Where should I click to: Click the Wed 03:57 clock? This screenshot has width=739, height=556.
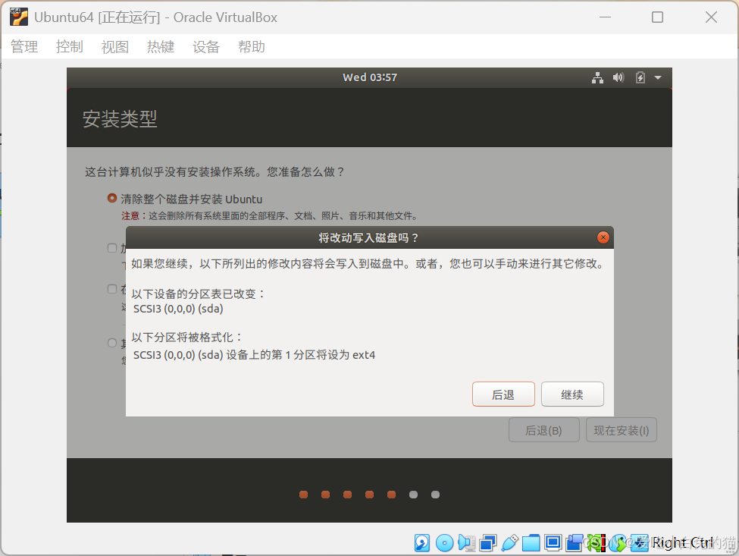click(370, 78)
